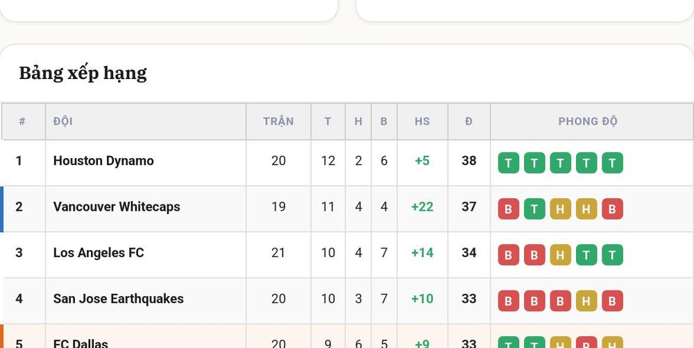Click Vancouver Whitecaps' first yellow H form badge

click(x=560, y=209)
